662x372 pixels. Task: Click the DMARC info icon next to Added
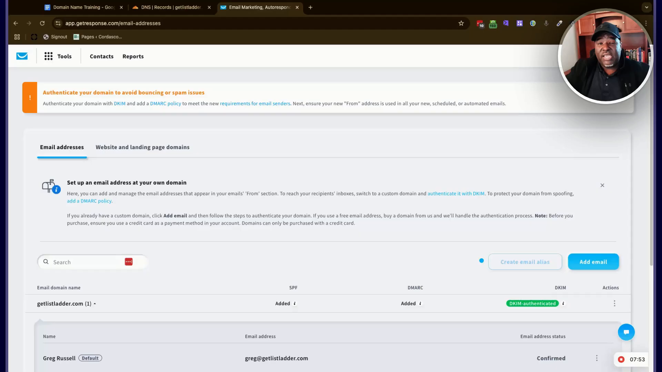click(420, 303)
